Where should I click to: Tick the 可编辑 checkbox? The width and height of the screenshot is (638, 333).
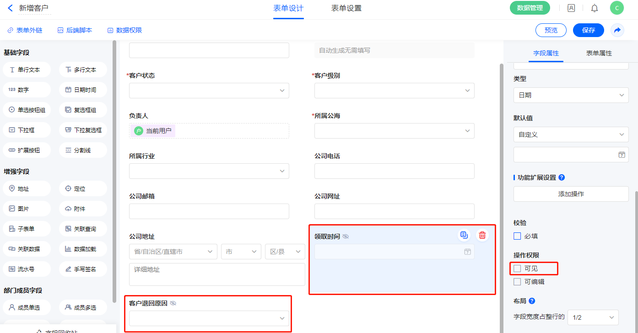517,282
